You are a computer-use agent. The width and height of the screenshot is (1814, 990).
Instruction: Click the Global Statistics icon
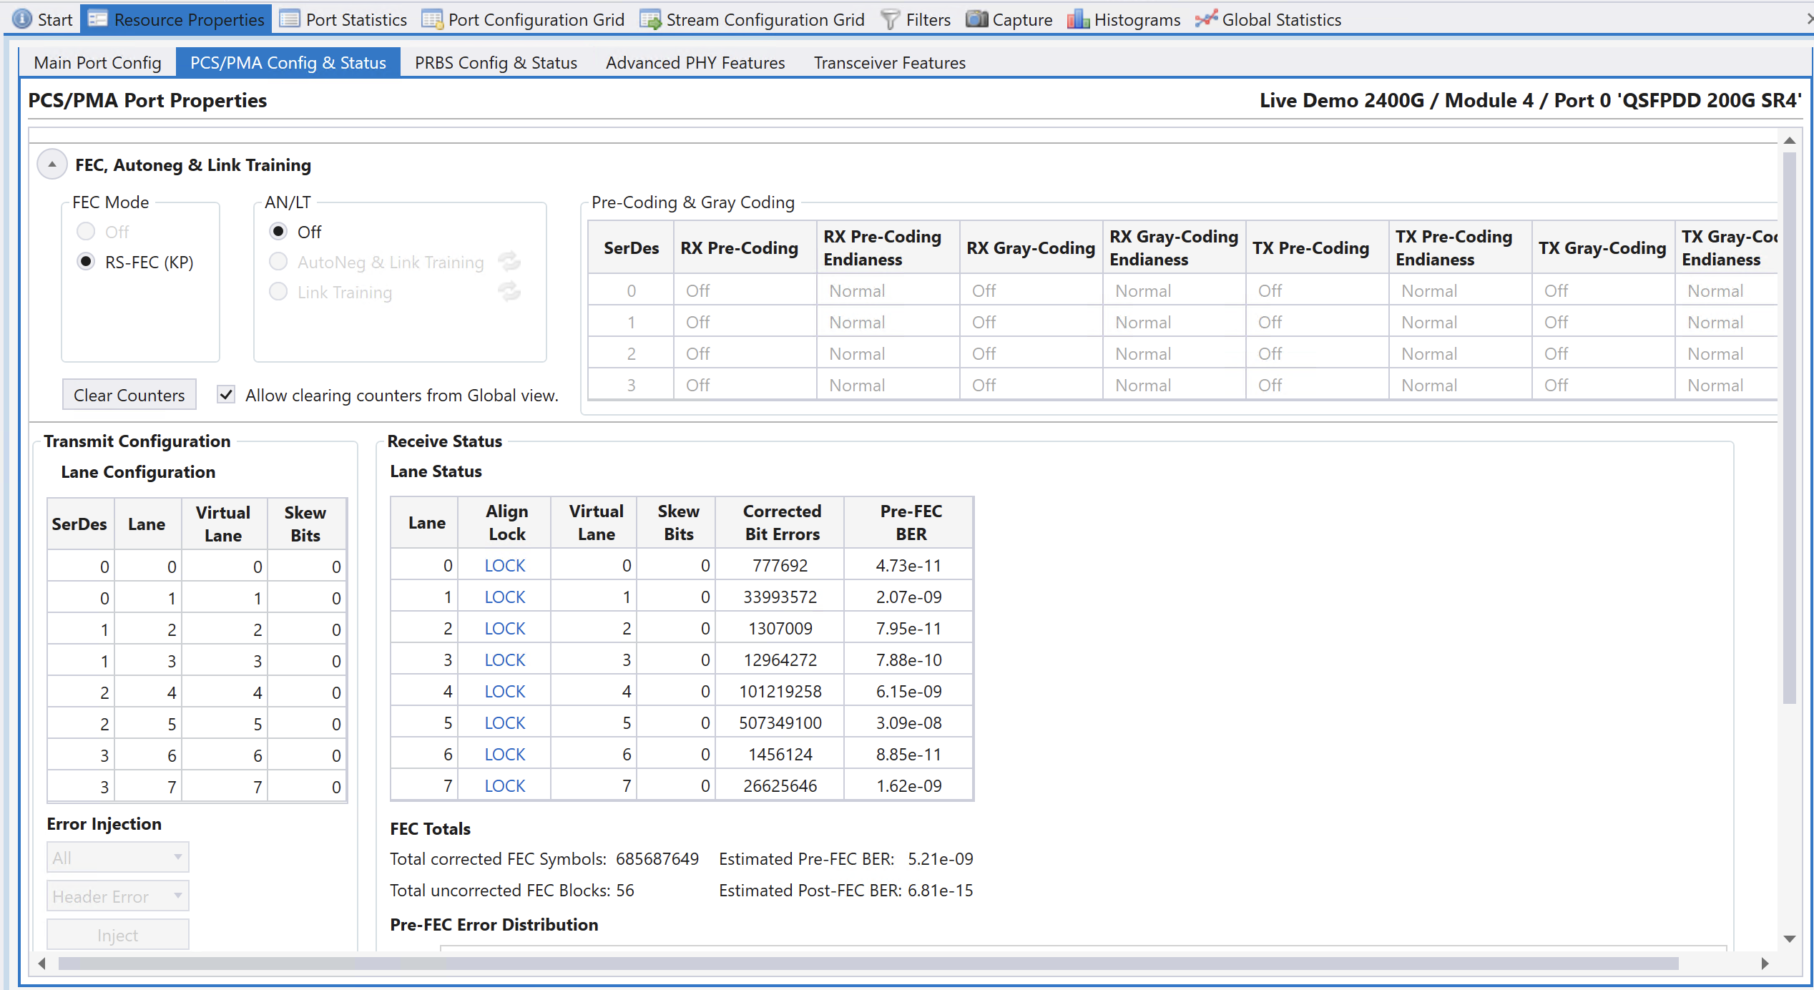click(1206, 19)
